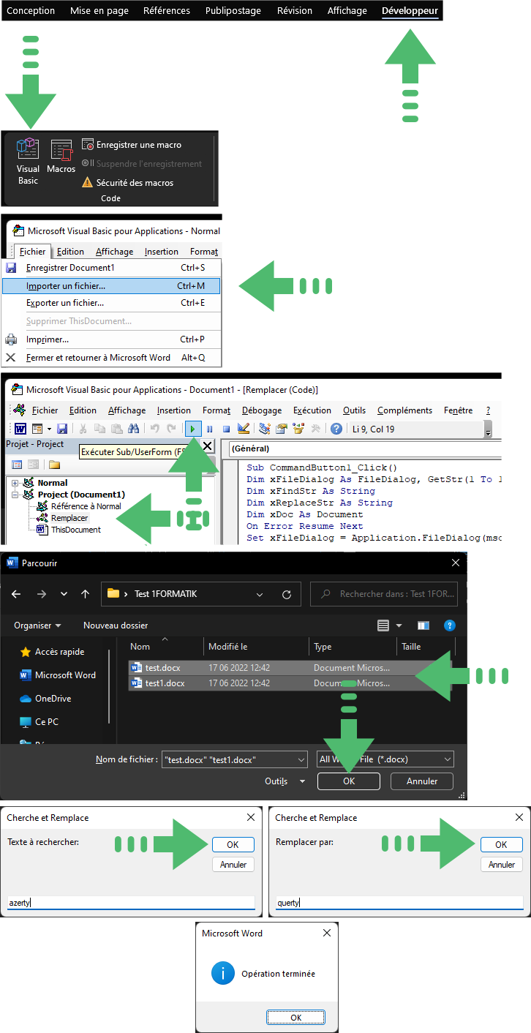Viewport: 531px width, 1033px height.
Task: Select the Remplacer module in the tree
Action: (x=69, y=518)
